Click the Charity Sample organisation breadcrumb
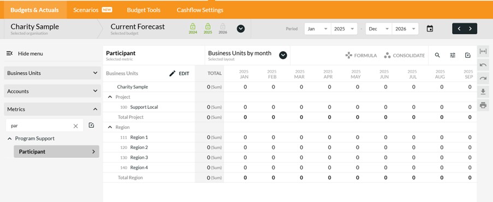 (34, 28)
